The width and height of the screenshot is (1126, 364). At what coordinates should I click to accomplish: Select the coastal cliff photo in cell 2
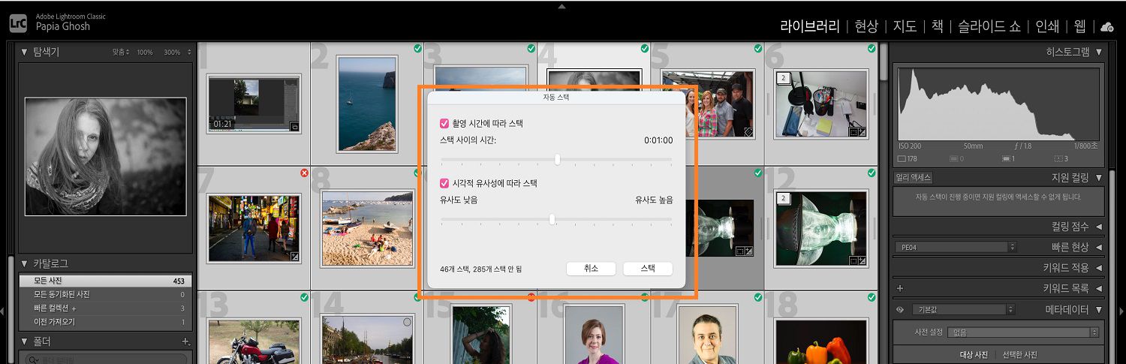(x=367, y=104)
